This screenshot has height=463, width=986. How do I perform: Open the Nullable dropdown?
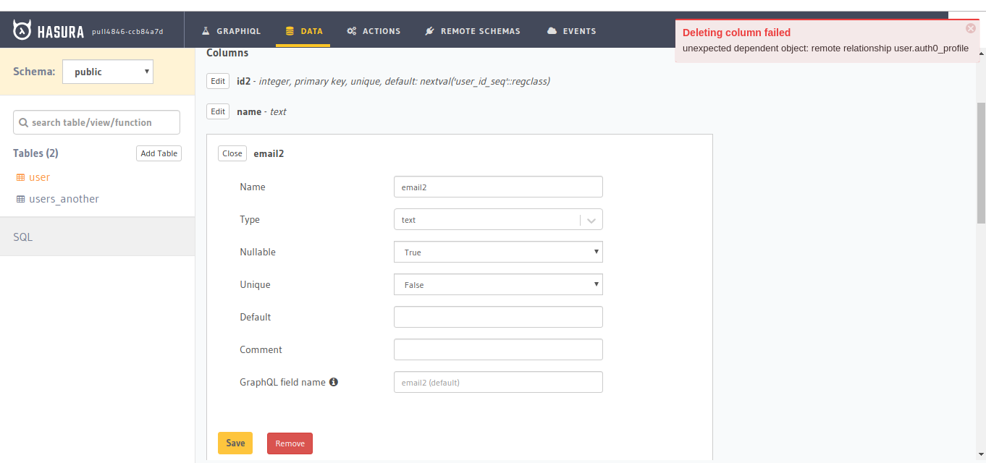(498, 252)
